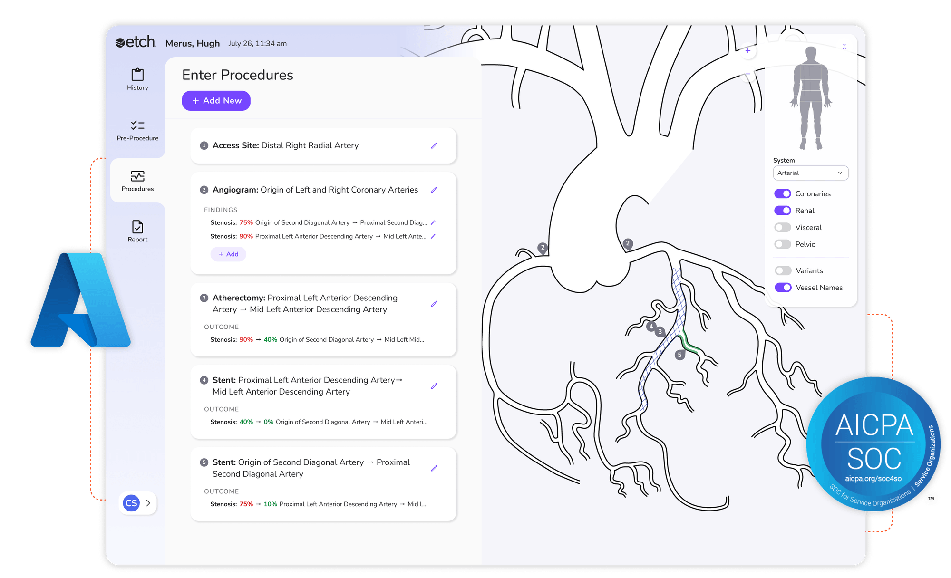Click the etch logo
The height and width of the screenshot is (578, 951).
click(x=136, y=42)
